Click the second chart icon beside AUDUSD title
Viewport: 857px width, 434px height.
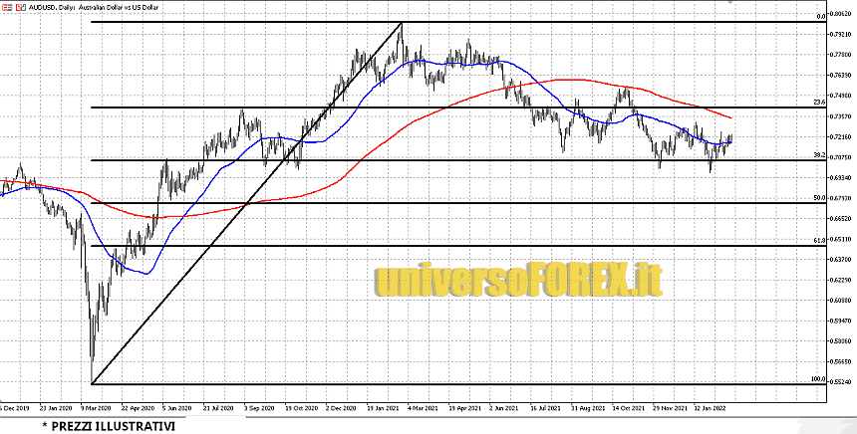21,6
